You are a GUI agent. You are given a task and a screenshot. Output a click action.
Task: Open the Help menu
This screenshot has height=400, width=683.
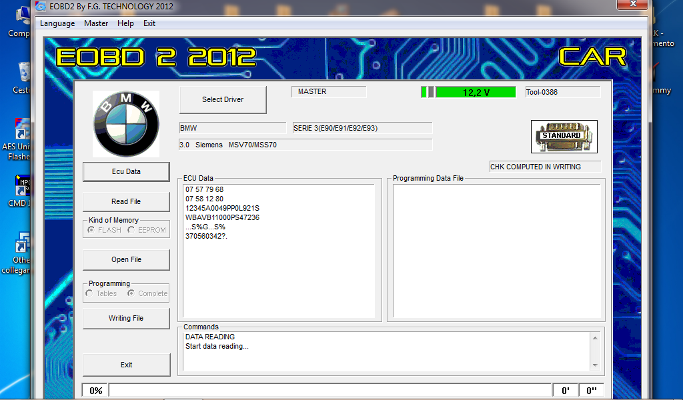pos(125,23)
